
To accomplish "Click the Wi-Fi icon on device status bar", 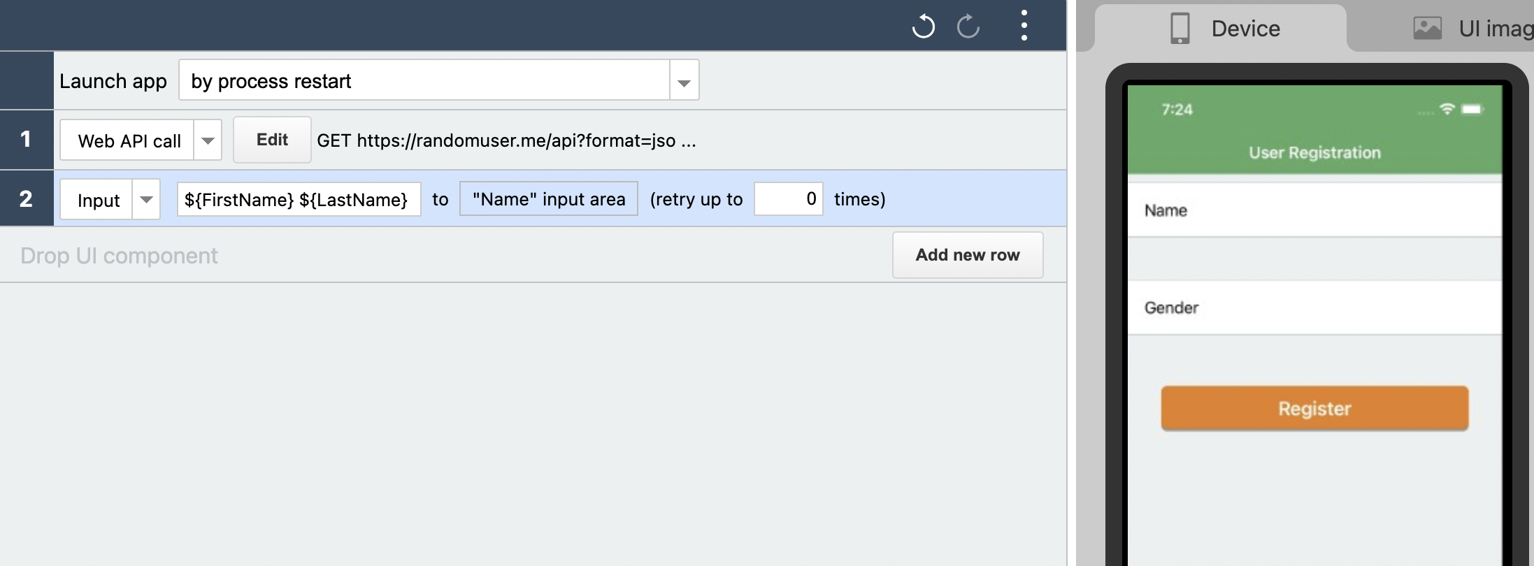I will coord(1447,109).
